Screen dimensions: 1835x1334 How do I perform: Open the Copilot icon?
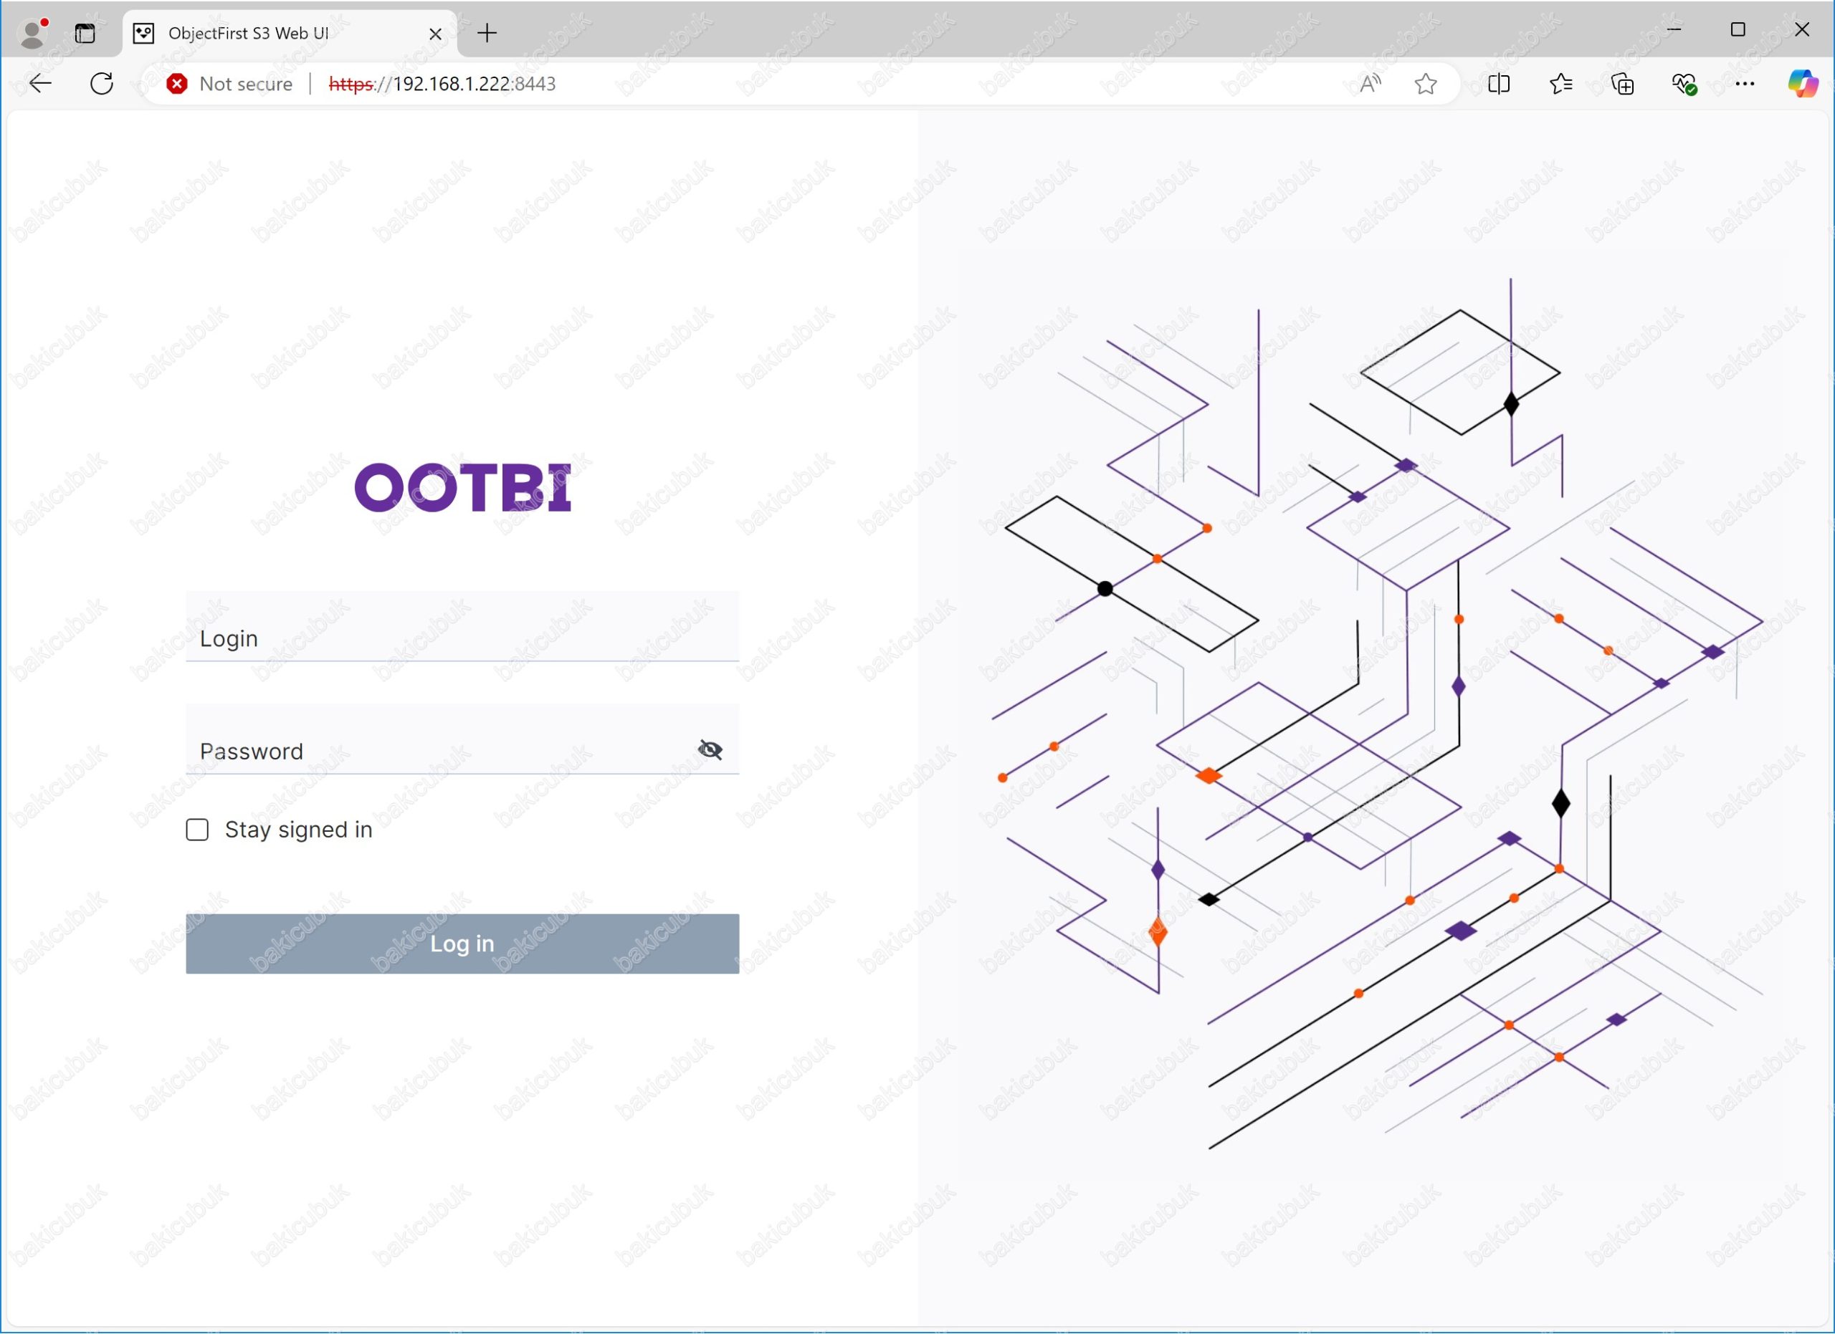tap(1803, 83)
